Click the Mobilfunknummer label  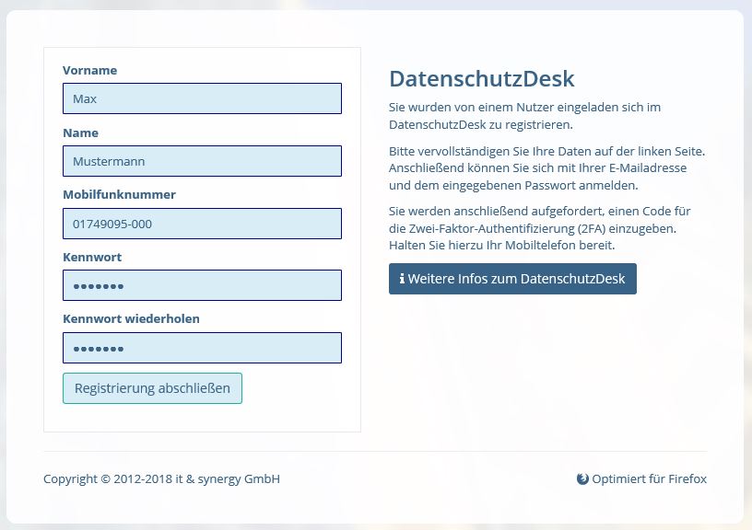click(119, 194)
